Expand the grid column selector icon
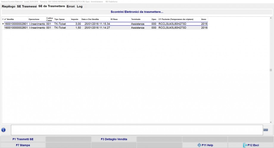Screen dimensions: 274x148 (x=3, y=19)
